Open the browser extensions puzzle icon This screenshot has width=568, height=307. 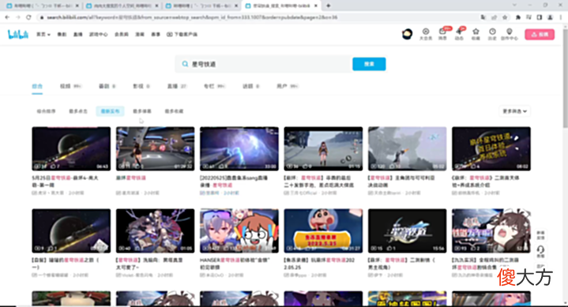pos(518,17)
